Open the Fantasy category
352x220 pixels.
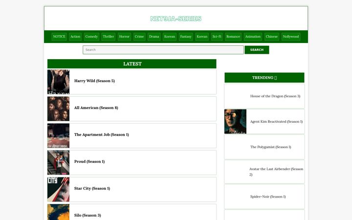(186, 37)
